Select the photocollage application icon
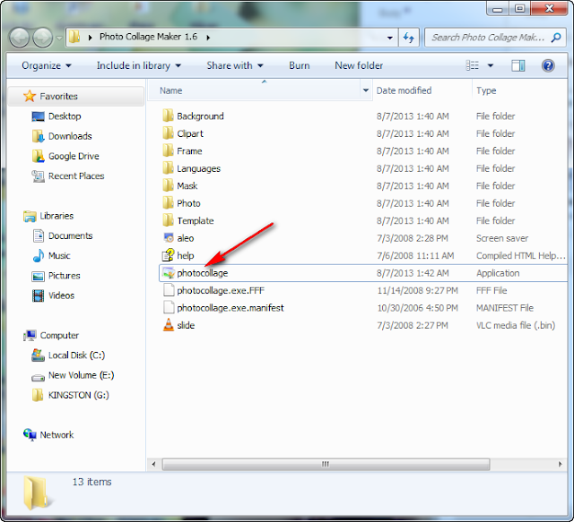Image resolution: width=574 pixels, height=522 pixels. [x=169, y=273]
